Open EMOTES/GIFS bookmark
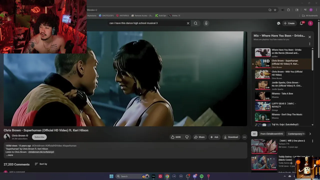Screen dimensions: 320x180 (x=106, y=15)
